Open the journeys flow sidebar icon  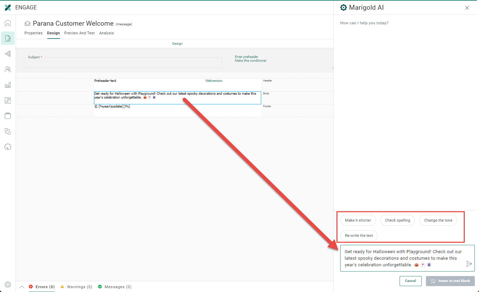click(8, 54)
